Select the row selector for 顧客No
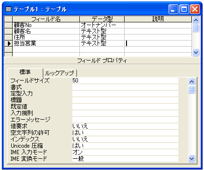 tap(8, 25)
